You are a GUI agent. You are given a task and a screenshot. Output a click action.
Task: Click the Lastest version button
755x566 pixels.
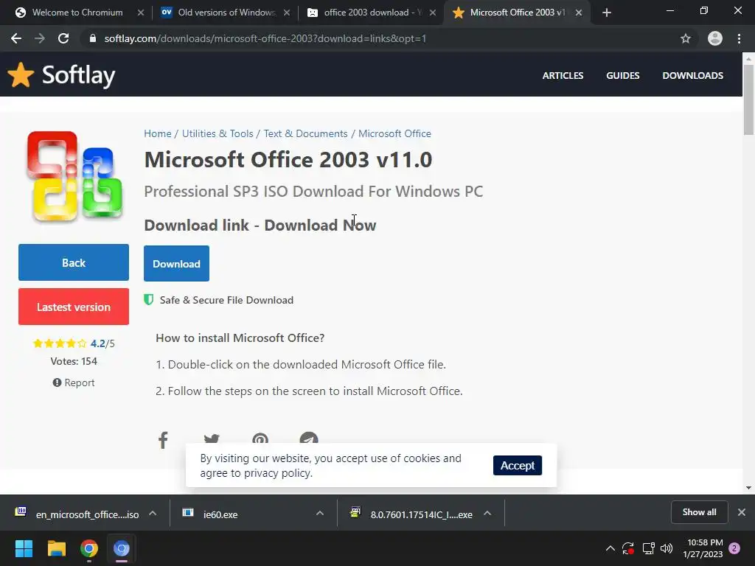74,307
